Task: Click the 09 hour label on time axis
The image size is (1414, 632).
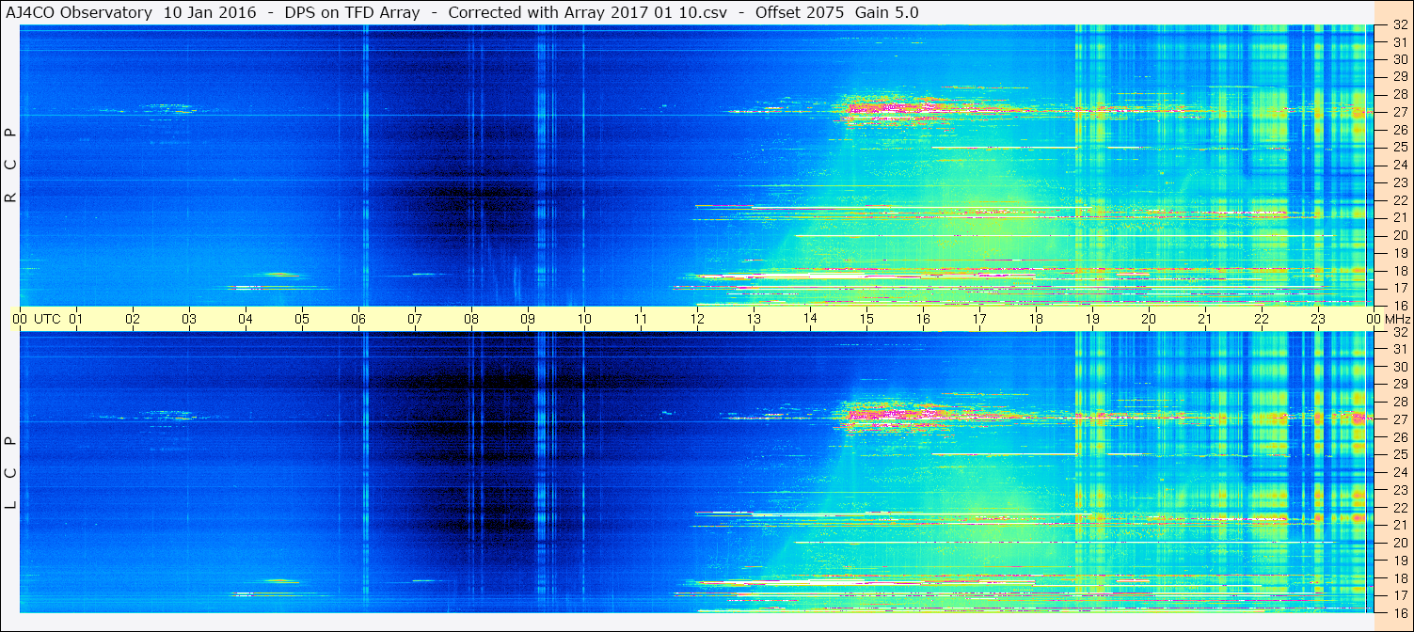Action: pos(528,319)
